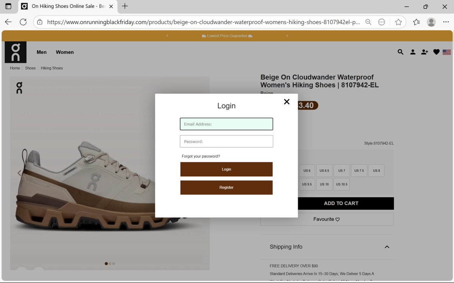Open browser profile avatar
The image size is (454, 283).
[431, 22]
